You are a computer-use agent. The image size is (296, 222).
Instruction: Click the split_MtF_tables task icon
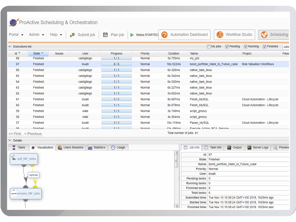(13, 158)
